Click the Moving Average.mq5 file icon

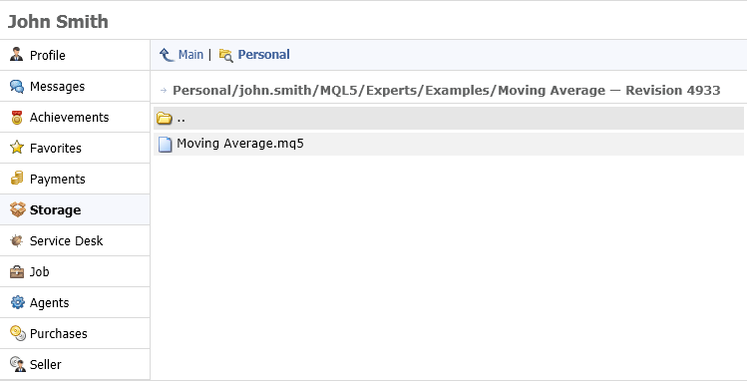click(x=165, y=144)
